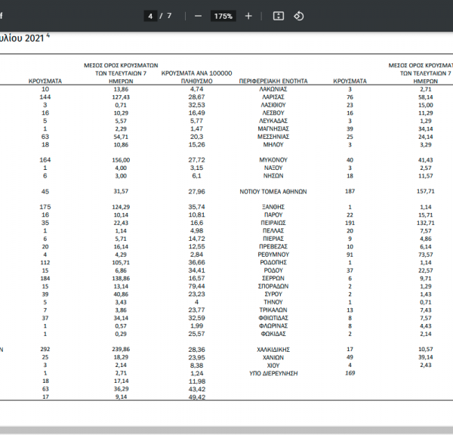
Task: Click the value 79,44
Action: click(x=196, y=286)
